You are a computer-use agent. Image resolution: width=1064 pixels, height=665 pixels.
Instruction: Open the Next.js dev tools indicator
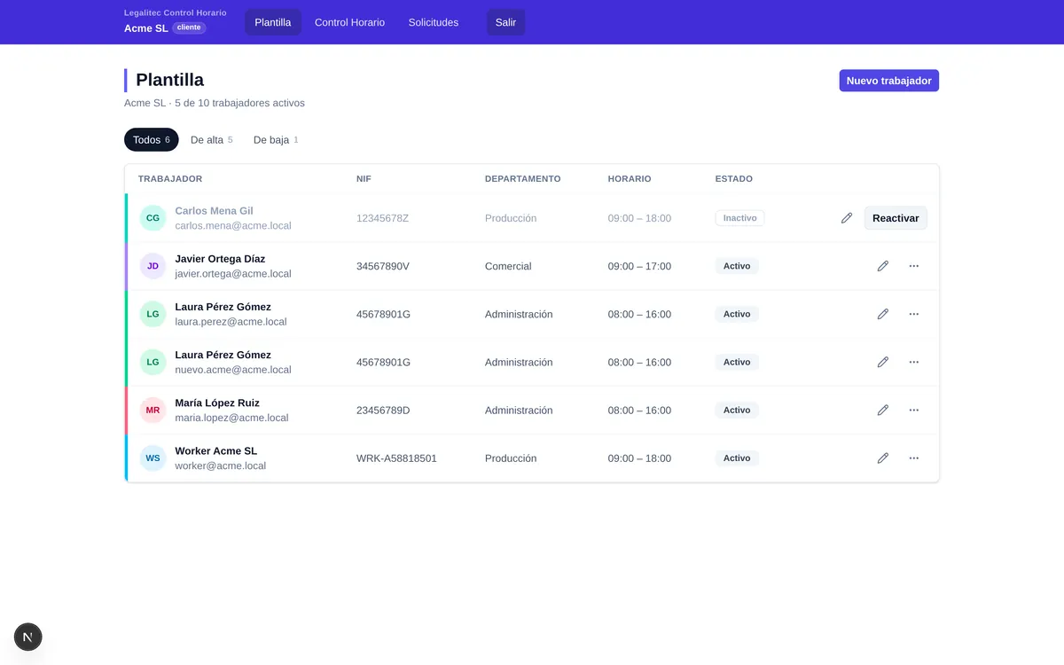click(x=28, y=637)
